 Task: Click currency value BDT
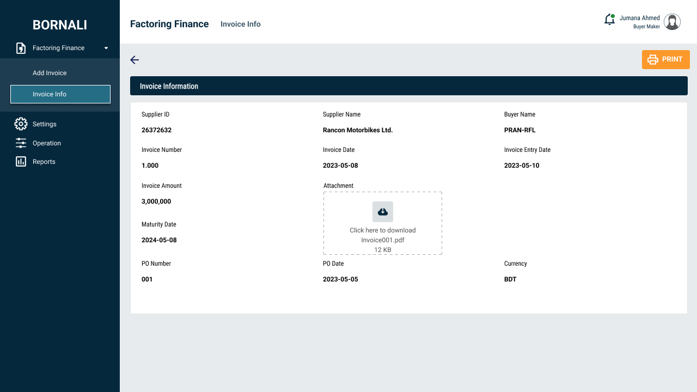pyautogui.click(x=510, y=279)
